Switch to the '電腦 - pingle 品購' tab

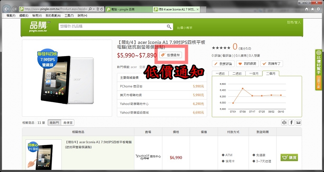pyautogui.click(x=129, y=9)
